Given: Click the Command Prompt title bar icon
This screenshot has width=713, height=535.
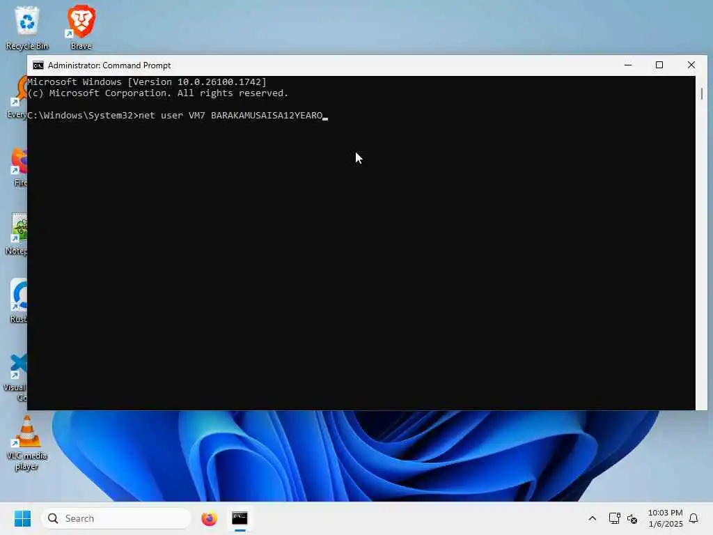Looking at the screenshot, I should [38, 65].
